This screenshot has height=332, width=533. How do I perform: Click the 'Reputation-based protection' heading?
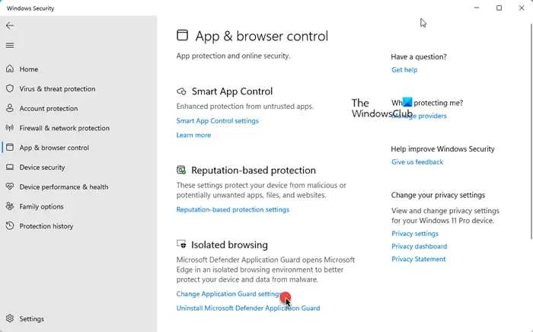254,171
